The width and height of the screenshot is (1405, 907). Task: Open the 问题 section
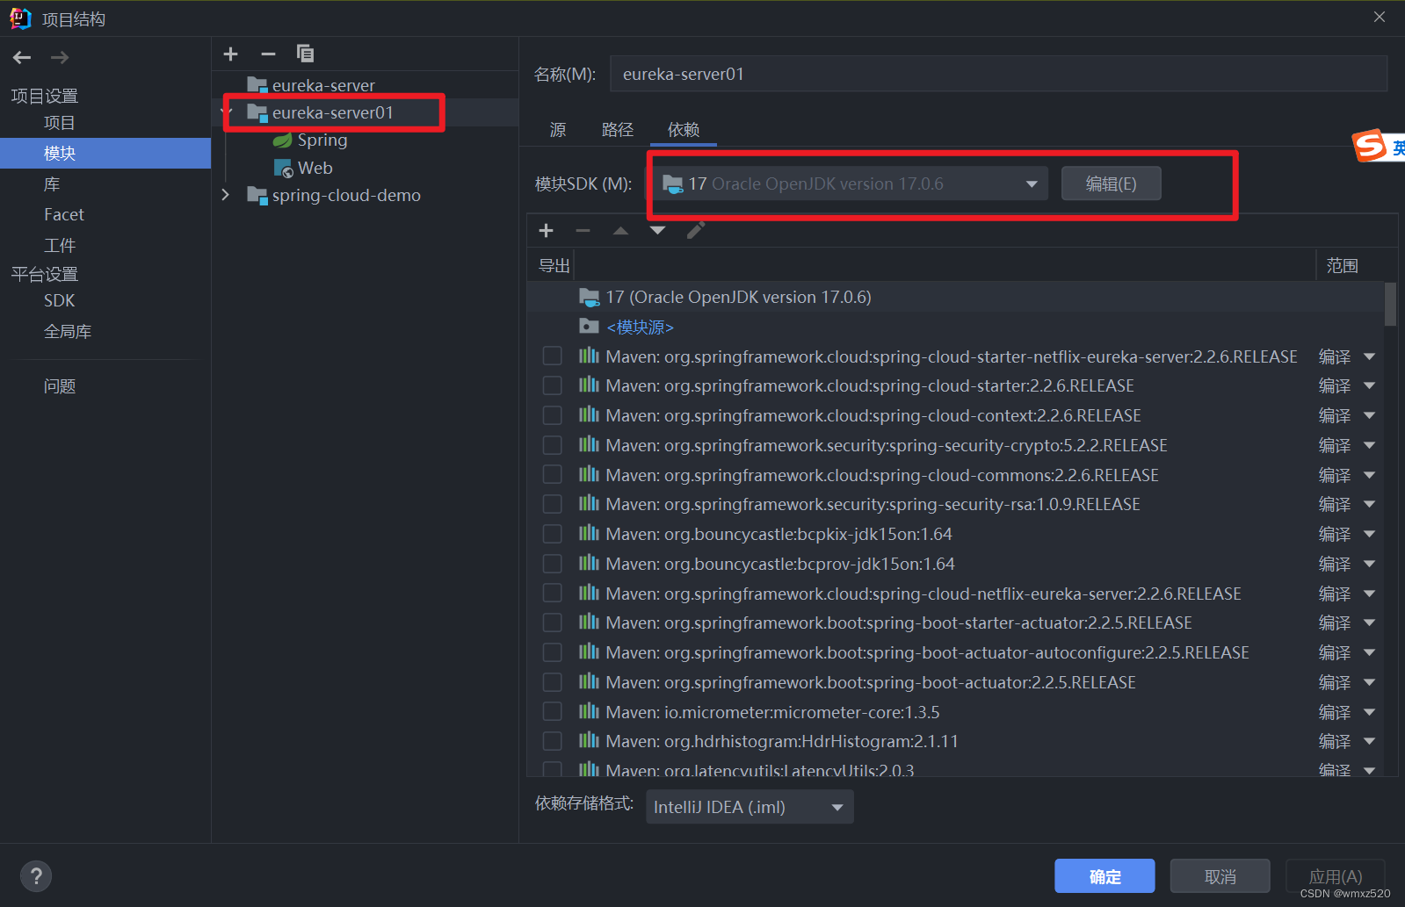[60, 386]
